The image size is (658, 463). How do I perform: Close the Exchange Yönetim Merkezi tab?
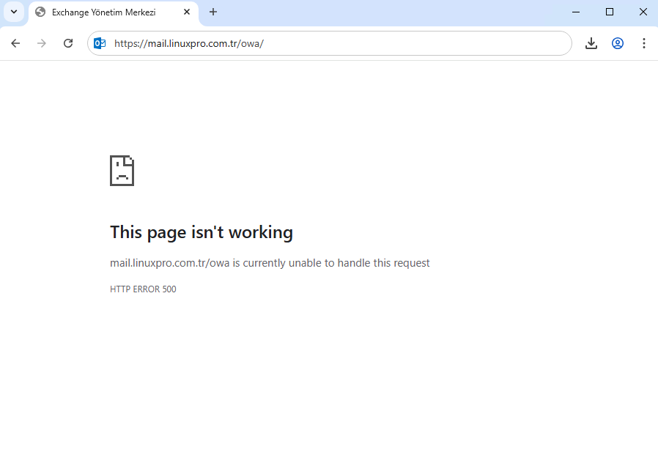pos(187,12)
